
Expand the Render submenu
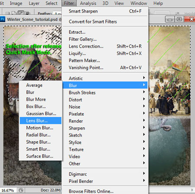[x=105, y=121]
